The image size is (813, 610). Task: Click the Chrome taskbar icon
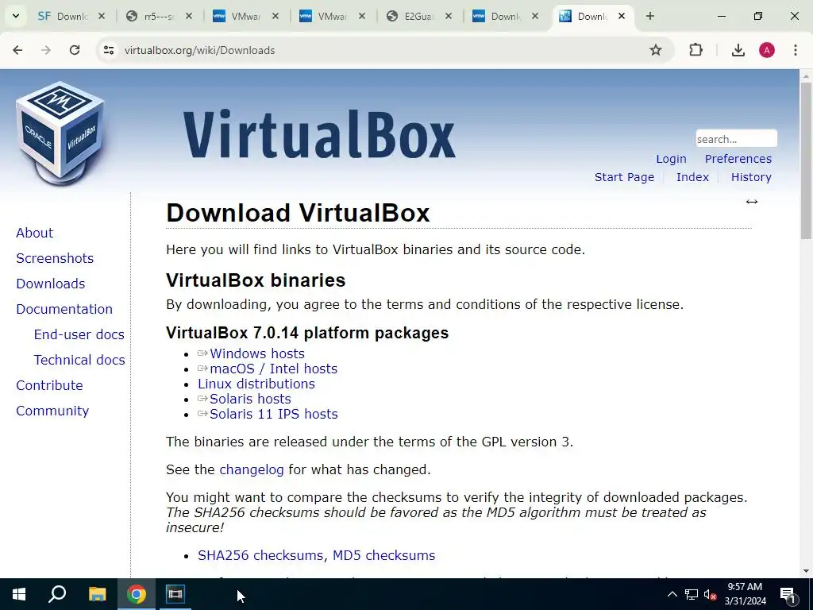(137, 594)
